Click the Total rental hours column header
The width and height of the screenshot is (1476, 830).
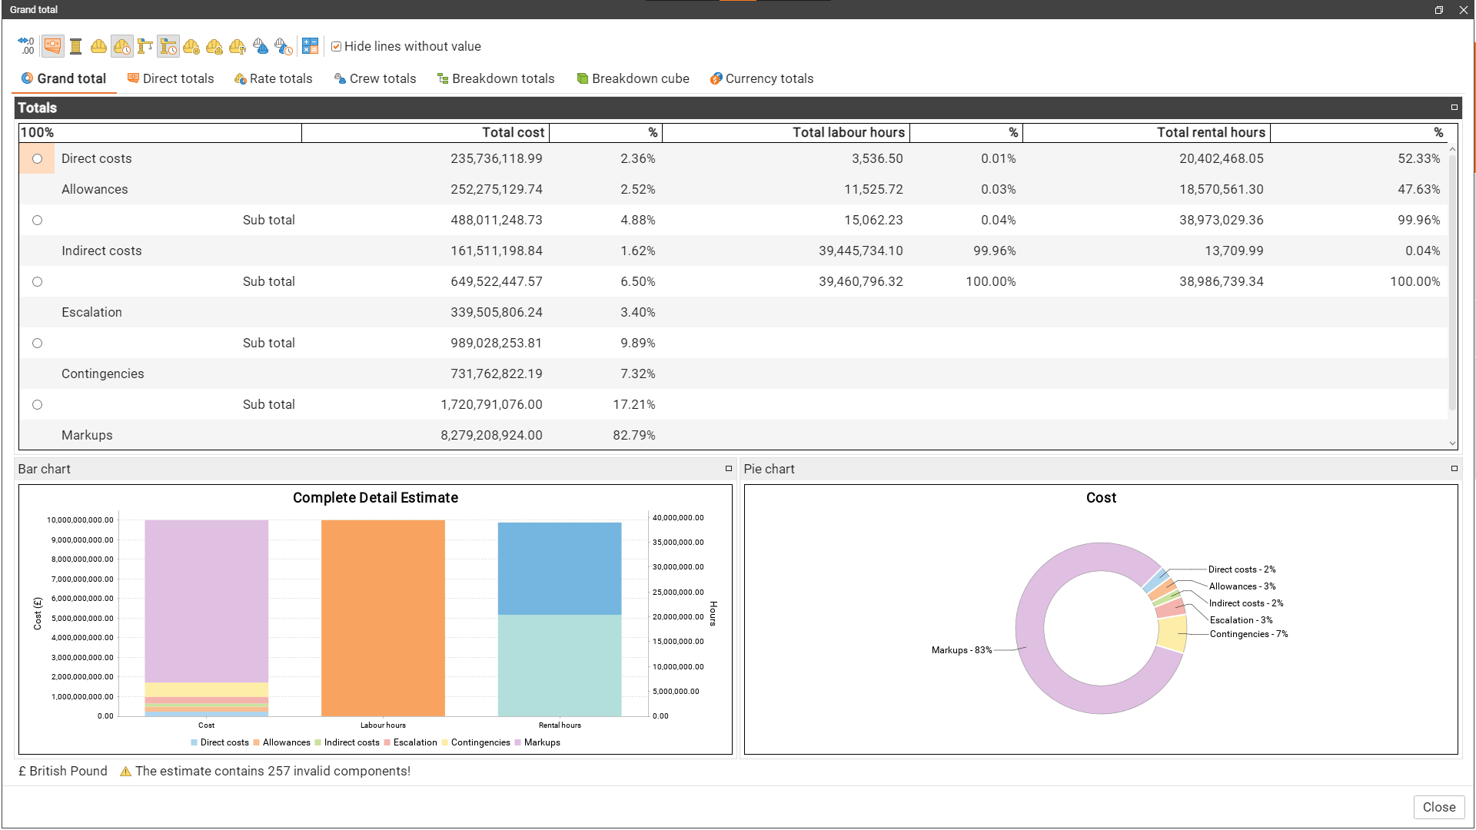[x=1146, y=132]
